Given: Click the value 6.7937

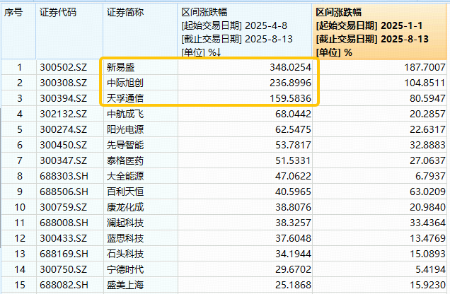Looking at the screenshot, I should [430, 176].
